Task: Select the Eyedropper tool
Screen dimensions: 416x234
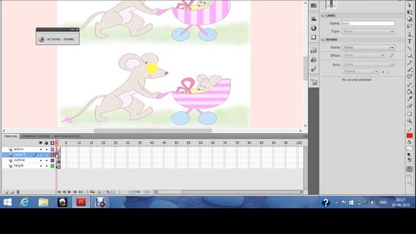Action: (x=409, y=99)
